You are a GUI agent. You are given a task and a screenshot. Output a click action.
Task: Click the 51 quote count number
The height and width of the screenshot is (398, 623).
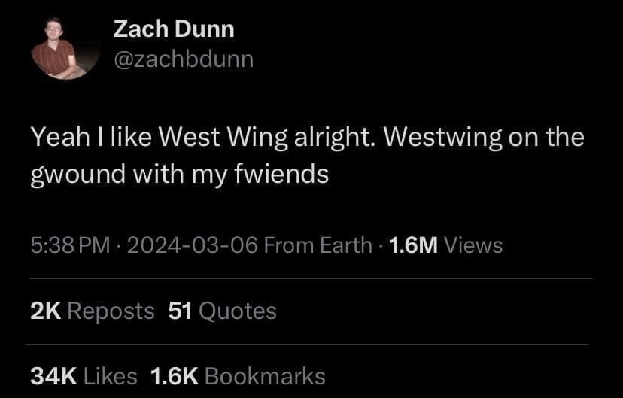click(x=180, y=311)
